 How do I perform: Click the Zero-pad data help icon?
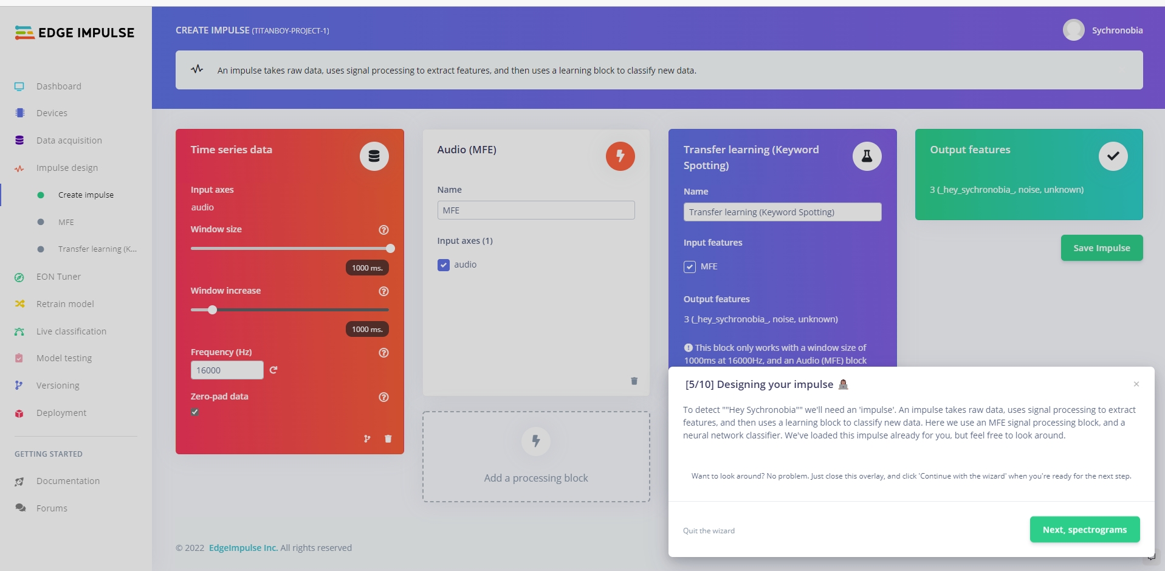[383, 397]
